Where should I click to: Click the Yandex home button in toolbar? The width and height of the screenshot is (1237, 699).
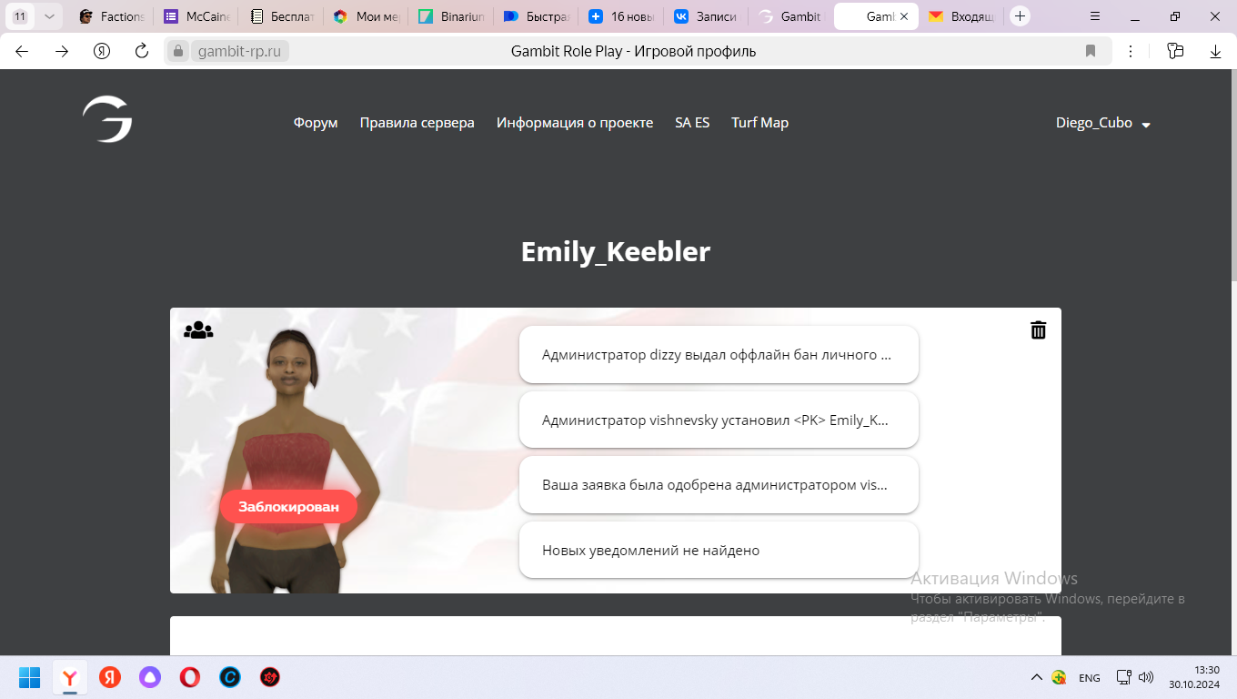pos(102,52)
